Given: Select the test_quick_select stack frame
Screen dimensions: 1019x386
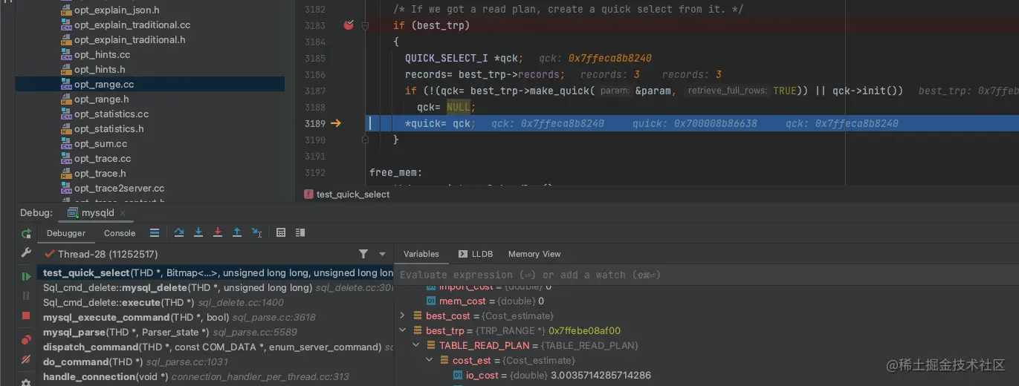Looking at the screenshot, I should 216,273.
